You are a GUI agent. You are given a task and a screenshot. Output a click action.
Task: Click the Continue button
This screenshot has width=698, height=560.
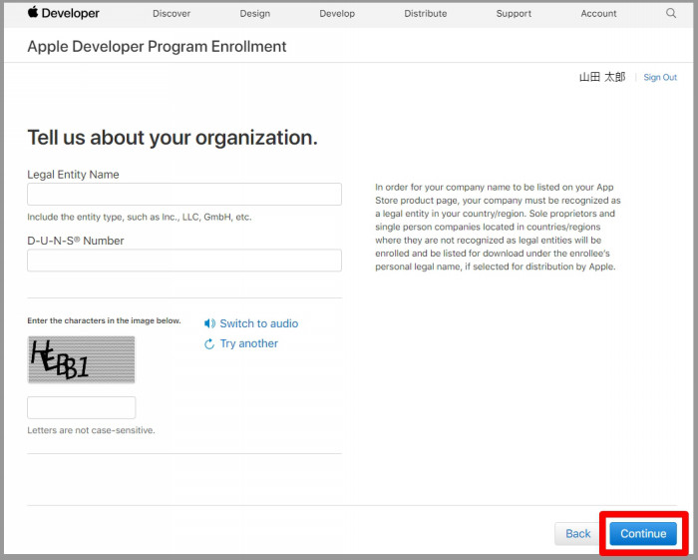tap(643, 534)
